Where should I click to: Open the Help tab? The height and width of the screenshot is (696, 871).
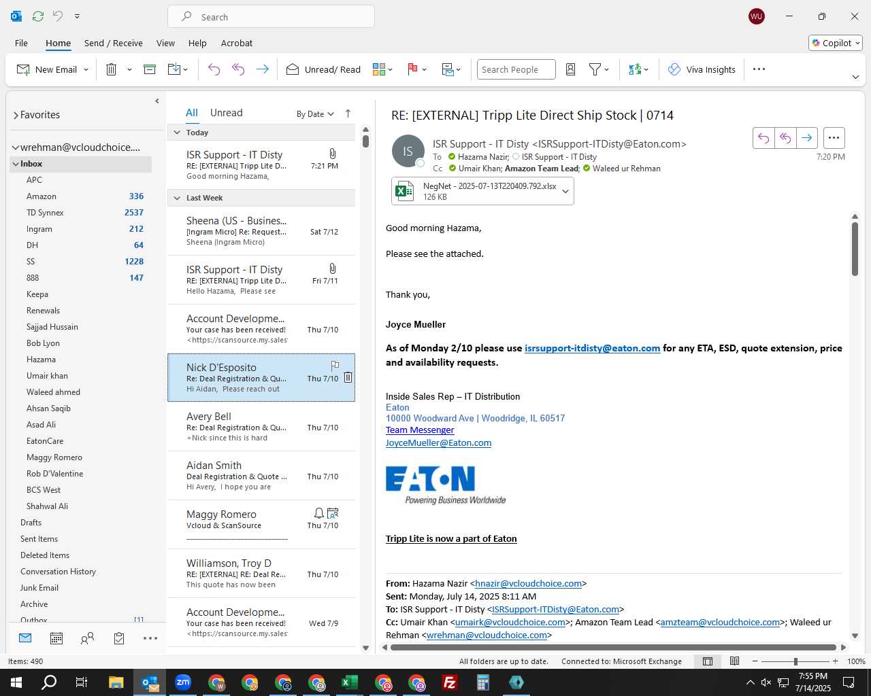pyautogui.click(x=197, y=43)
